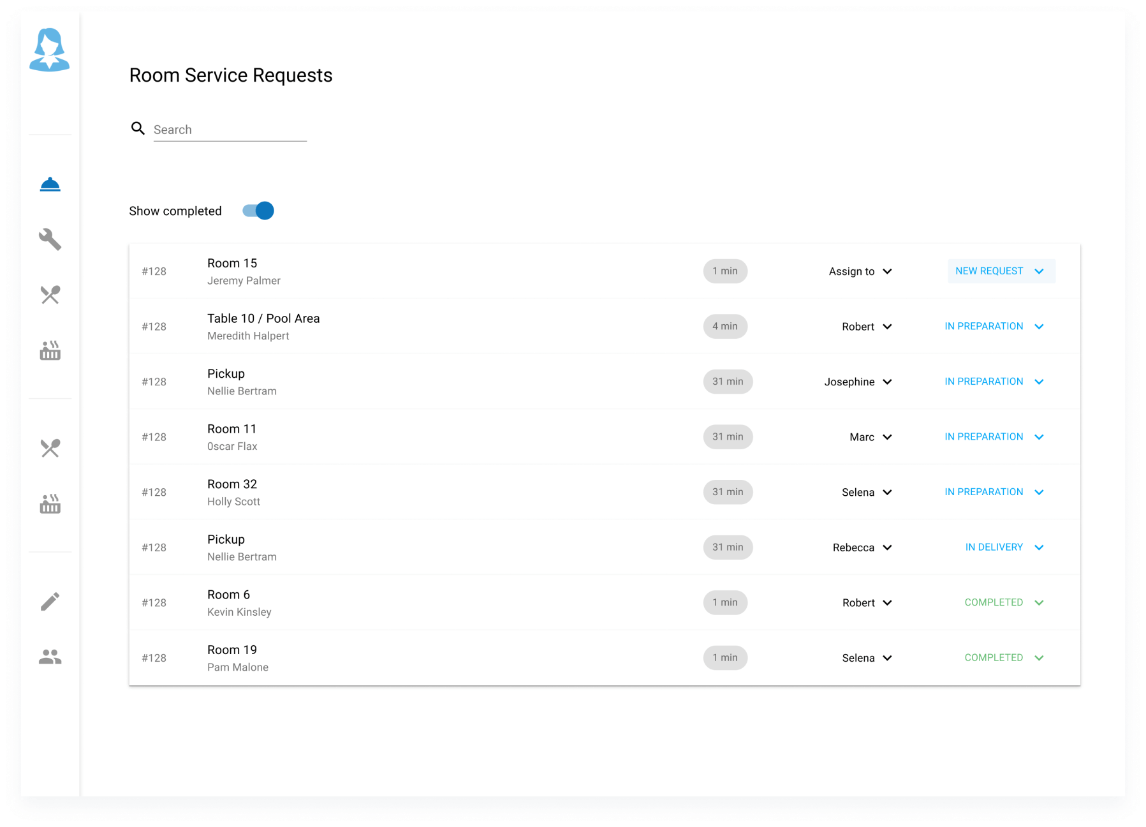This screenshot has height=827, width=1146.
Task: Open the IN DELIVERY status dropdown
Action: (x=1004, y=547)
